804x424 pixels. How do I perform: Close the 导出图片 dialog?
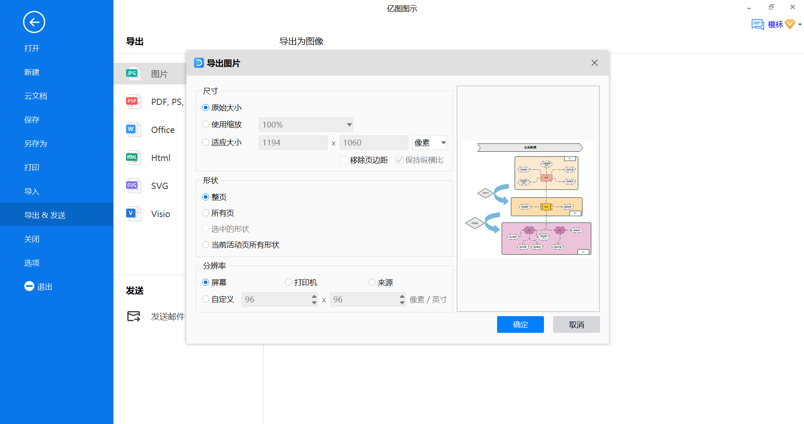point(594,63)
